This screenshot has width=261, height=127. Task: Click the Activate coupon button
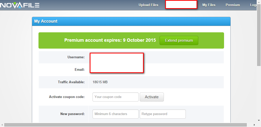(x=152, y=97)
